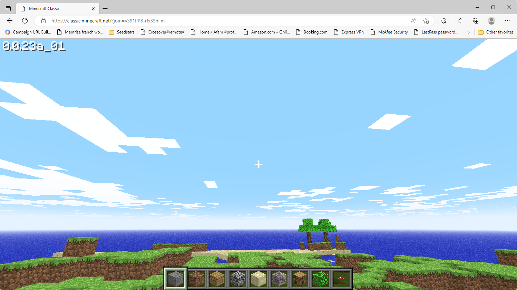Select the dirt block in hotbar

click(x=196, y=279)
